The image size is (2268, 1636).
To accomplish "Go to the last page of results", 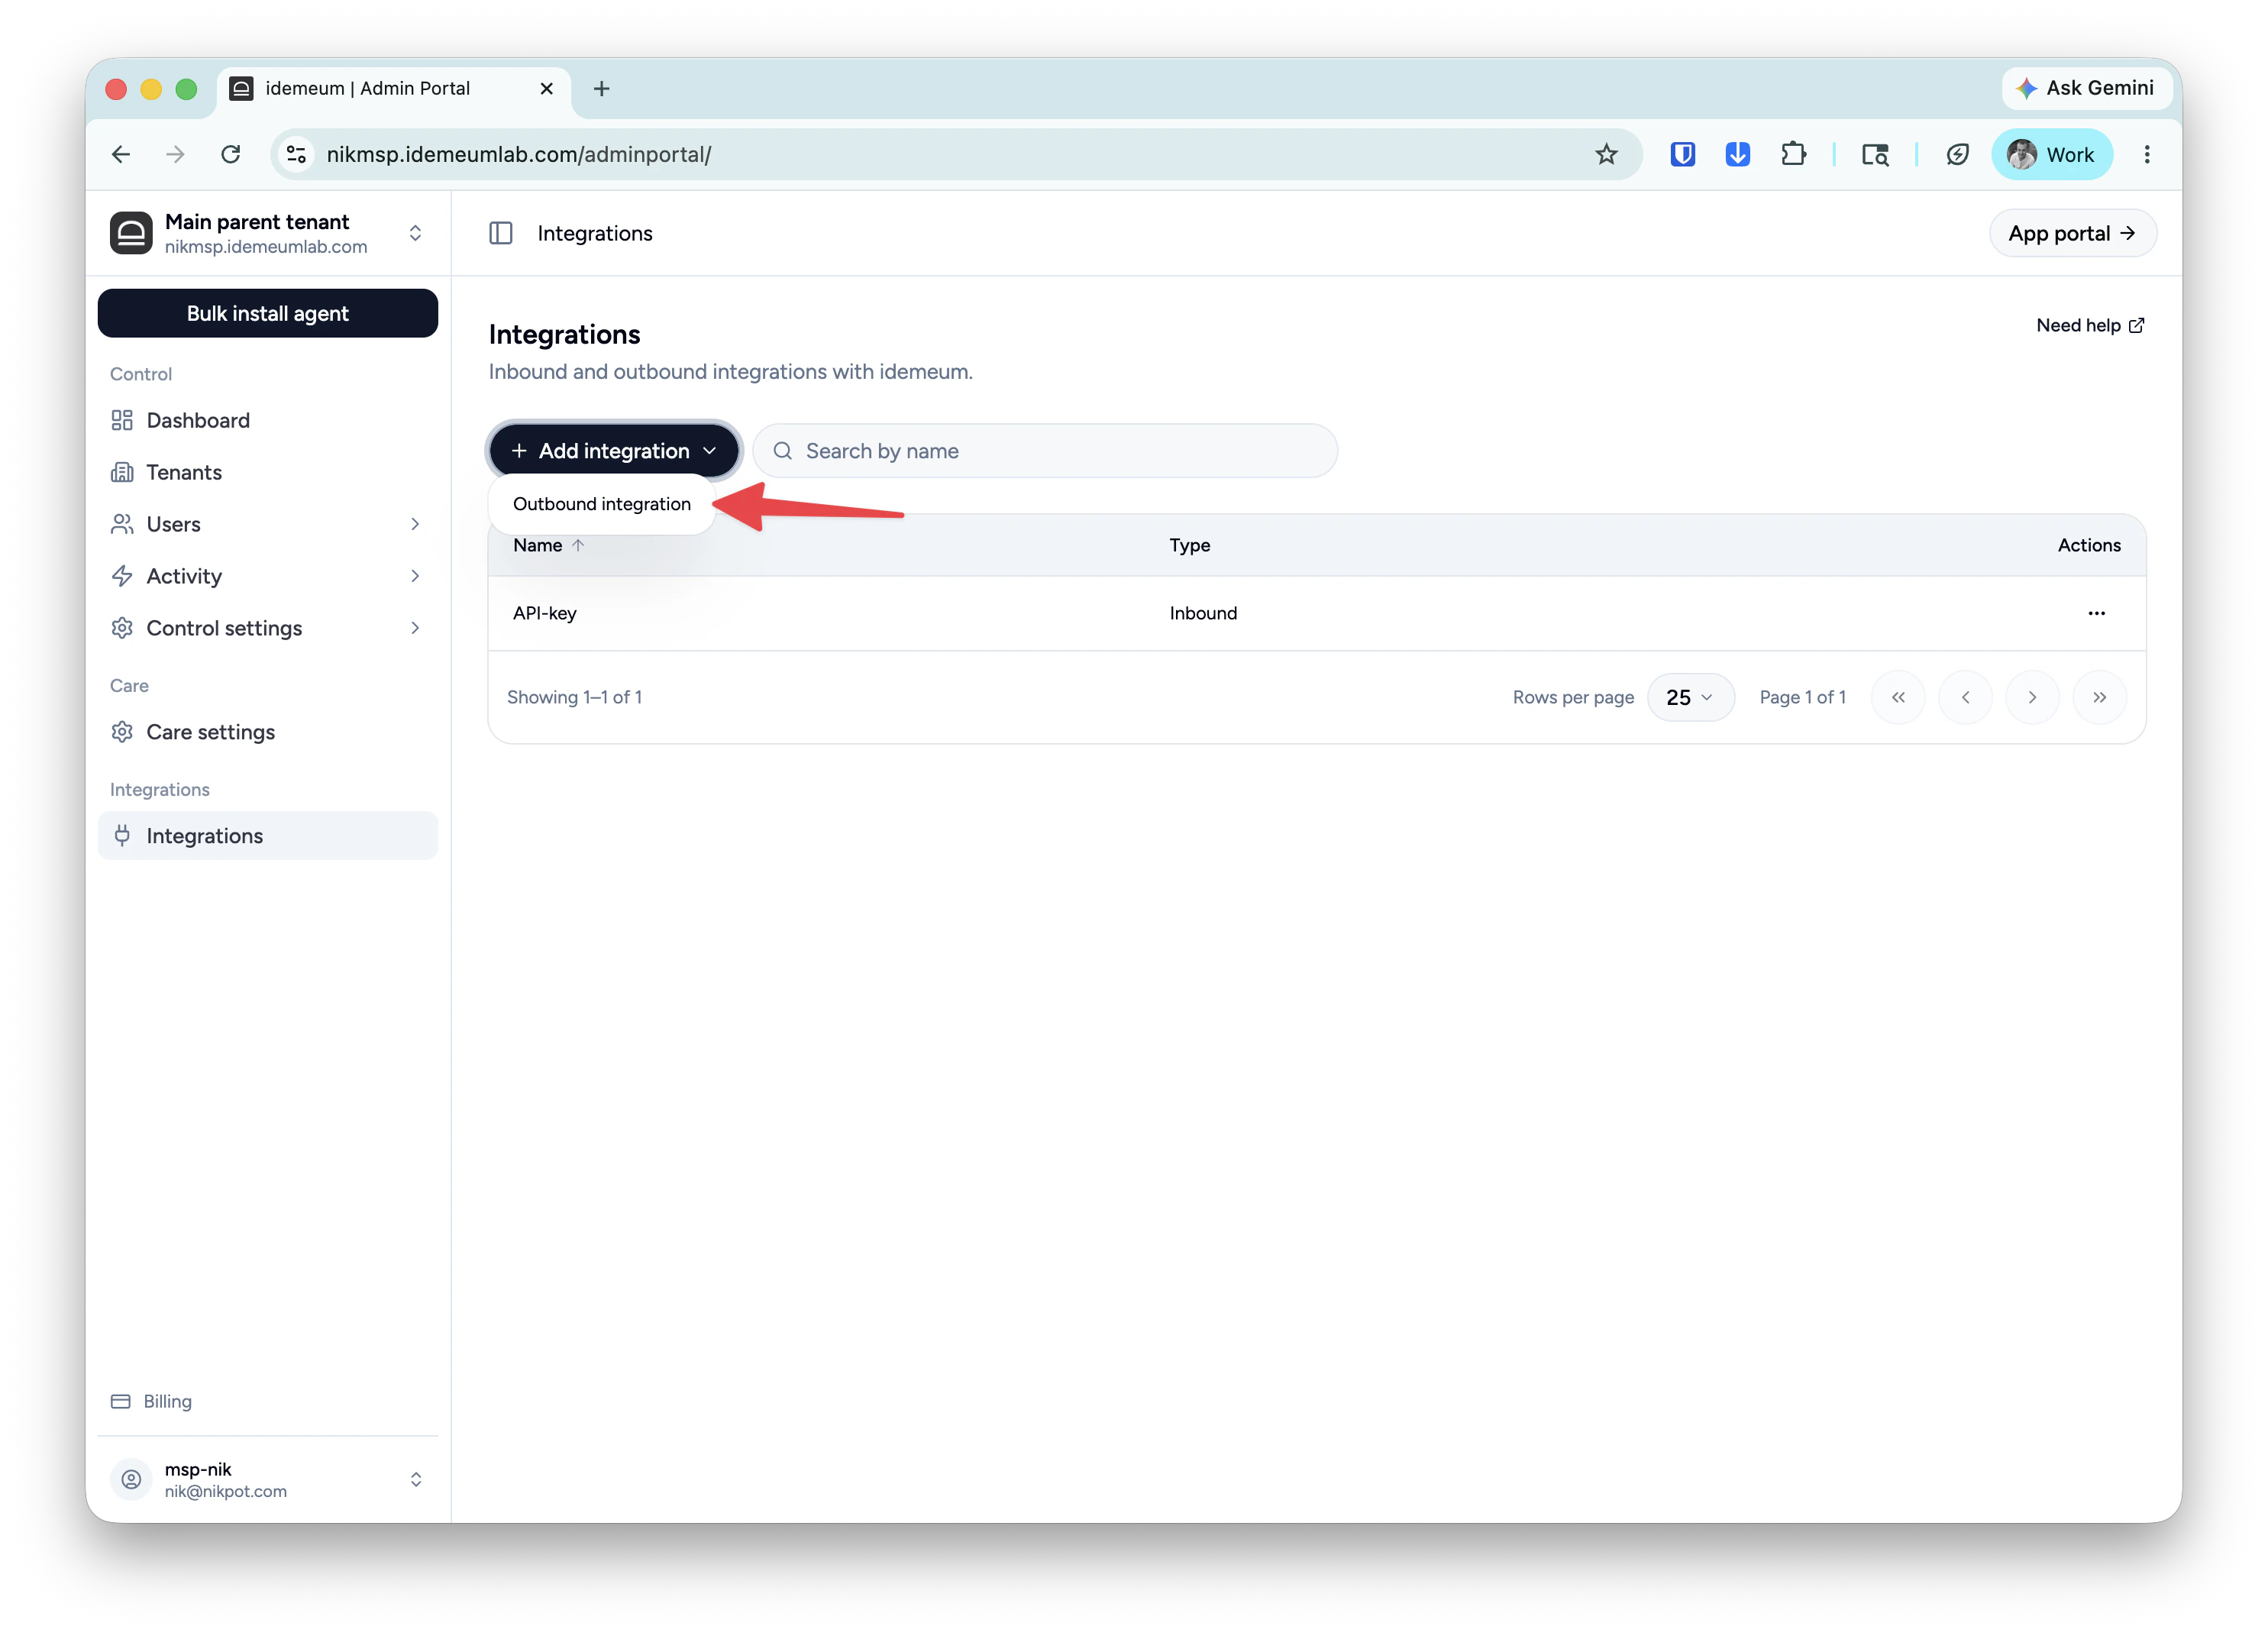I will (x=2099, y=697).
